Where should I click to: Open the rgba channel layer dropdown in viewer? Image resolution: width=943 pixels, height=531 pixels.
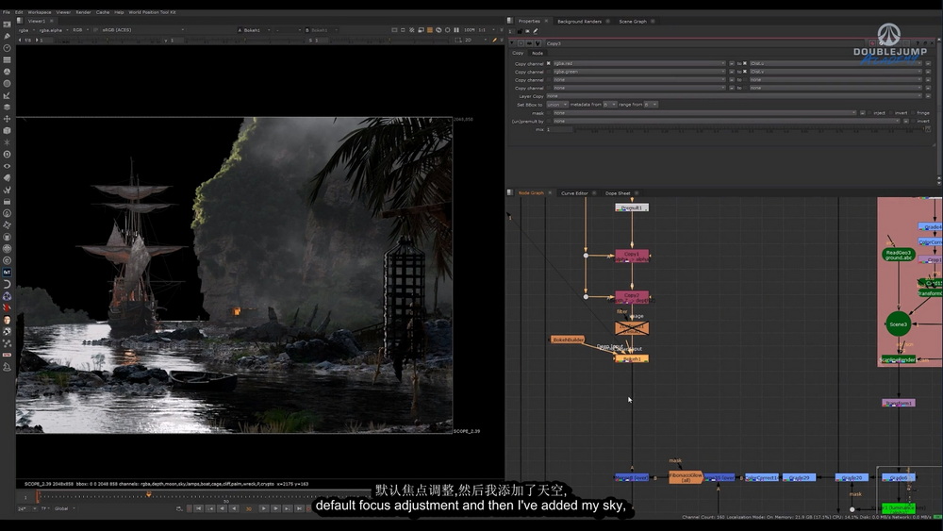[25, 30]
